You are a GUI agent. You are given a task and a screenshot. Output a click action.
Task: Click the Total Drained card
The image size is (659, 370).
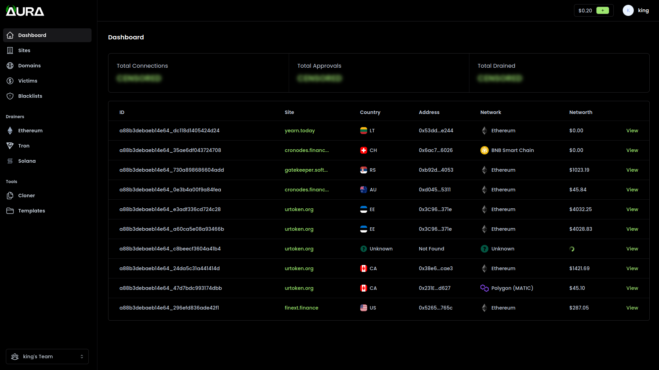click(559, 73)
